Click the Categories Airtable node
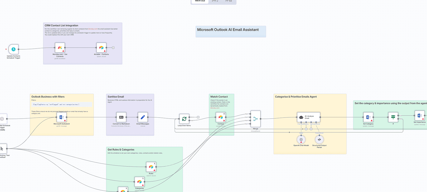The height and width of the screenshot is (192, 427). (x=139, y=182)
